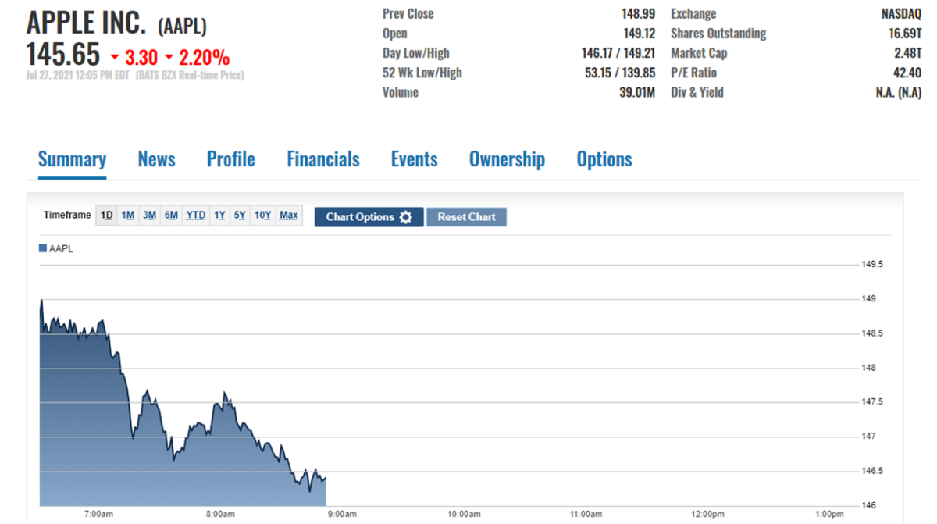Pick the 5Y timeframe

coord(240,216)
